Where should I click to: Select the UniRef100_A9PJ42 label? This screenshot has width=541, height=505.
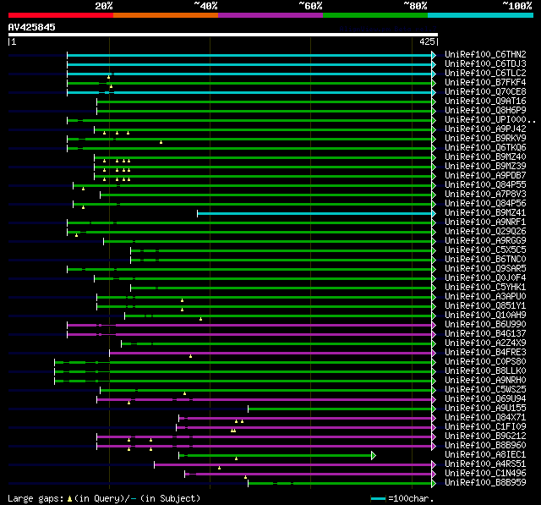pos(485,129)
